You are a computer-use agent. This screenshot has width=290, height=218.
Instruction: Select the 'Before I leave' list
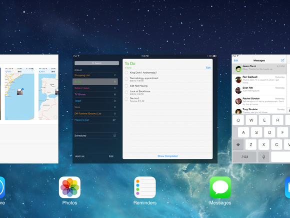click(95, 88)
